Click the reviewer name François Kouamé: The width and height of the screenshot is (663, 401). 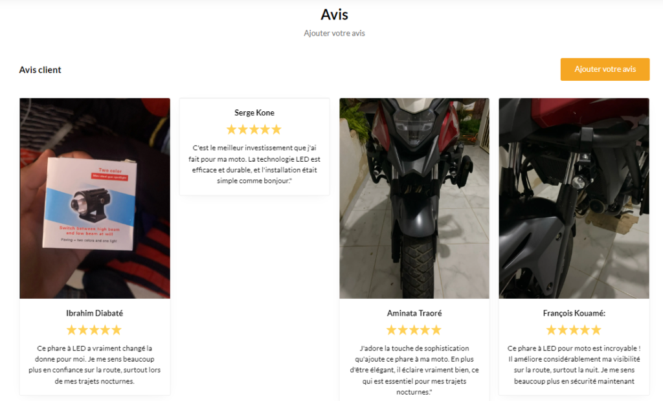574,313
